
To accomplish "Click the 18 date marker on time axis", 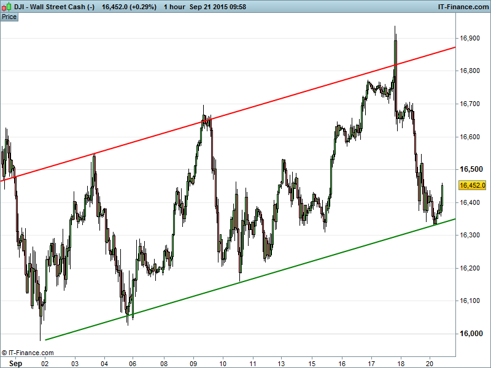I will [400, 363].
